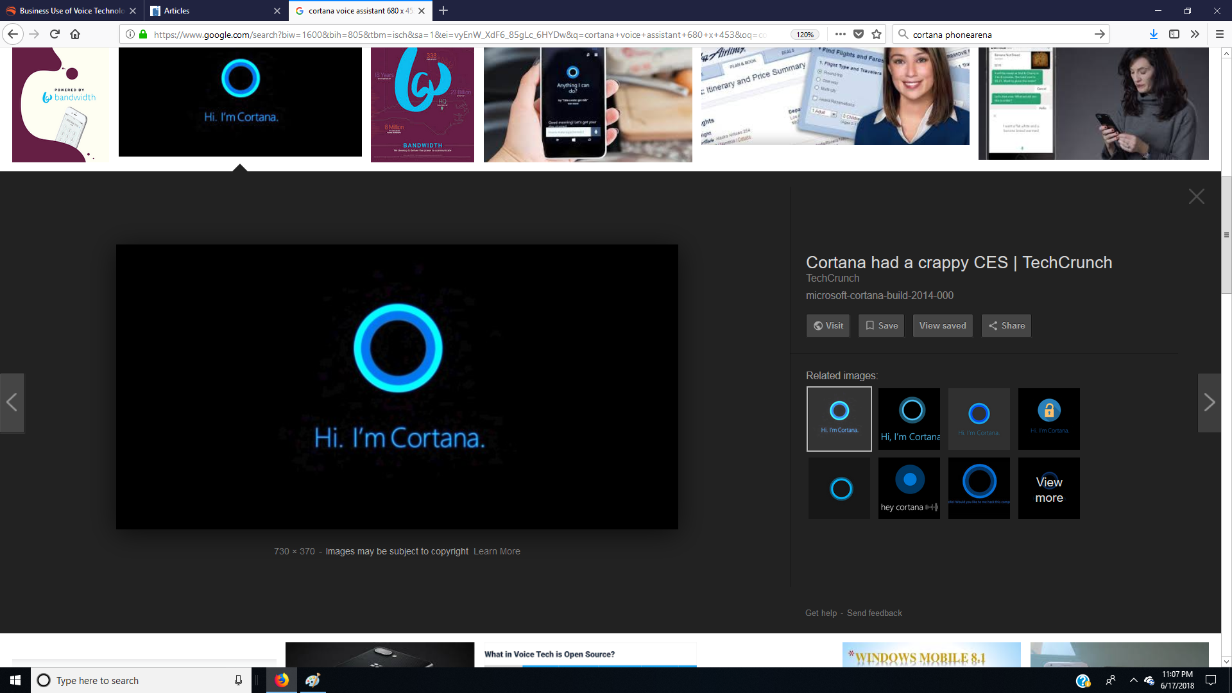Screen dimensions: 1232x693
Task: Click the cortana phonearena search field
Action: point(1000,35)
